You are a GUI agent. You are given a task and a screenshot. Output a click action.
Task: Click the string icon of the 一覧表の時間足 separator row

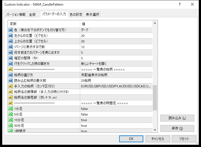(11, 103)
